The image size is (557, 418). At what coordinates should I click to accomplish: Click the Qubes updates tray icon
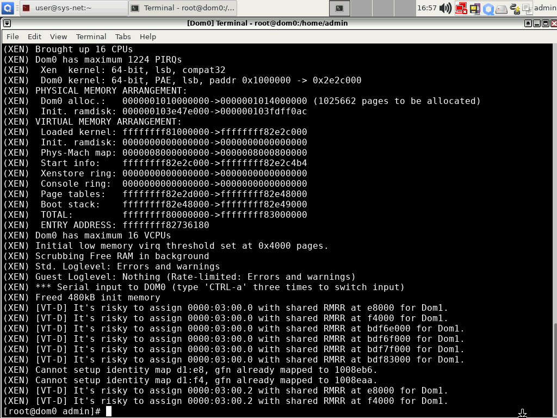point(475,8)
